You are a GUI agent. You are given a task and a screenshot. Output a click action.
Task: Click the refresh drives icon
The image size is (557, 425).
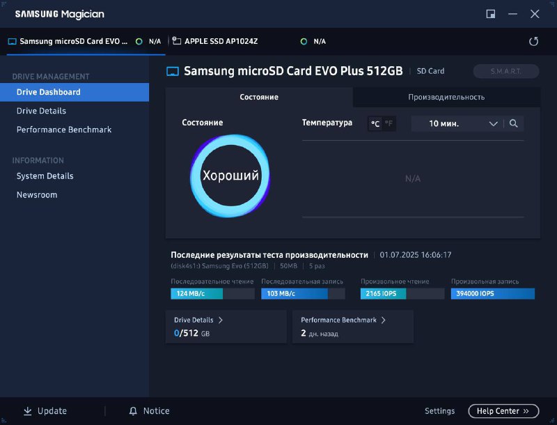click(x=533, y=42)
